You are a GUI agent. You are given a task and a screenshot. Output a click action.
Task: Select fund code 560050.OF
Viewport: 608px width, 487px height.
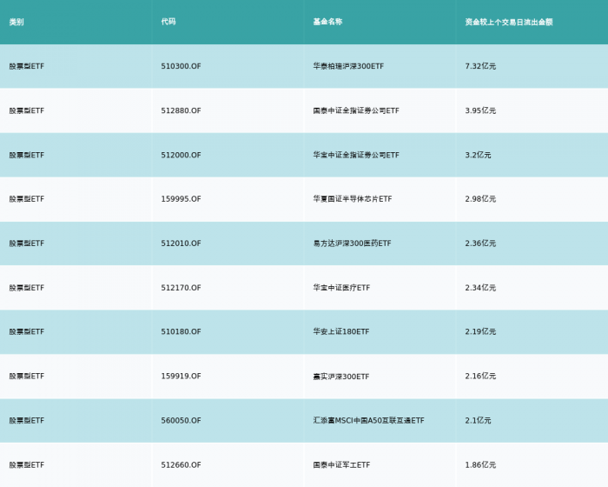pos(181,421)
